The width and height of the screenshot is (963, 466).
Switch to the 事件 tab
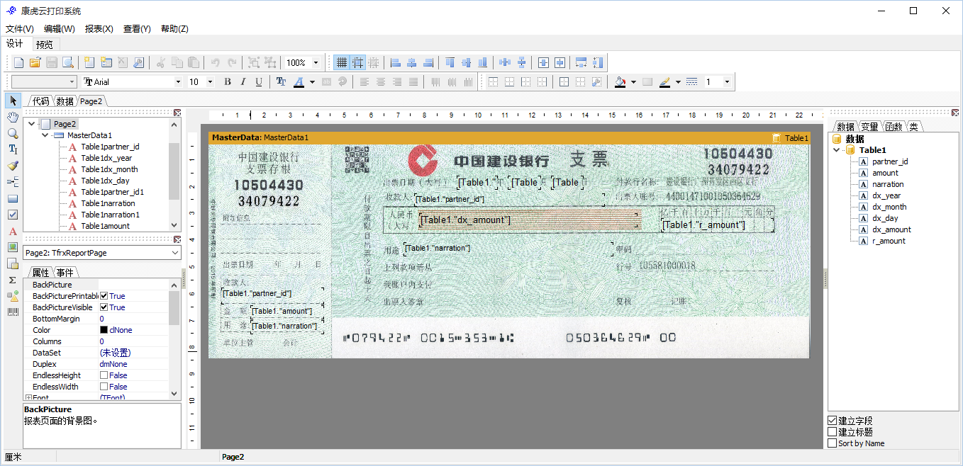coord(65,273)
